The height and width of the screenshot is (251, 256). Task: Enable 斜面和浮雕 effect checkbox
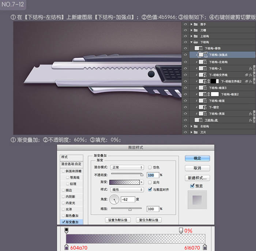(63, 171)
